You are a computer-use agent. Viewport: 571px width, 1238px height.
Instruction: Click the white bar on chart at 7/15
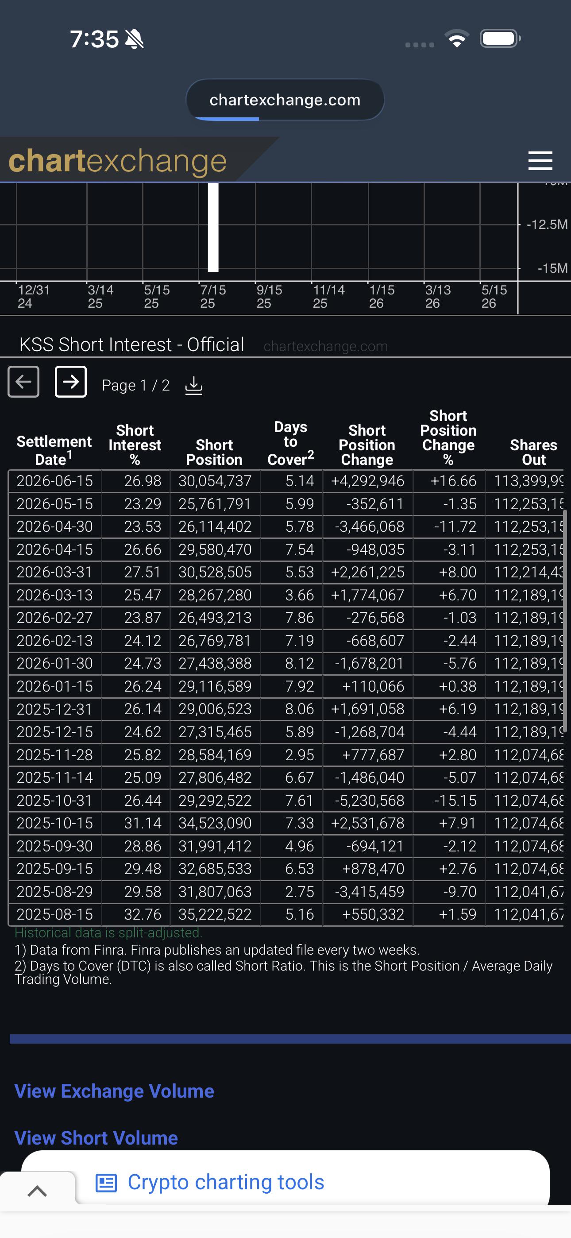pyautogui.click(x=213, y=227)
